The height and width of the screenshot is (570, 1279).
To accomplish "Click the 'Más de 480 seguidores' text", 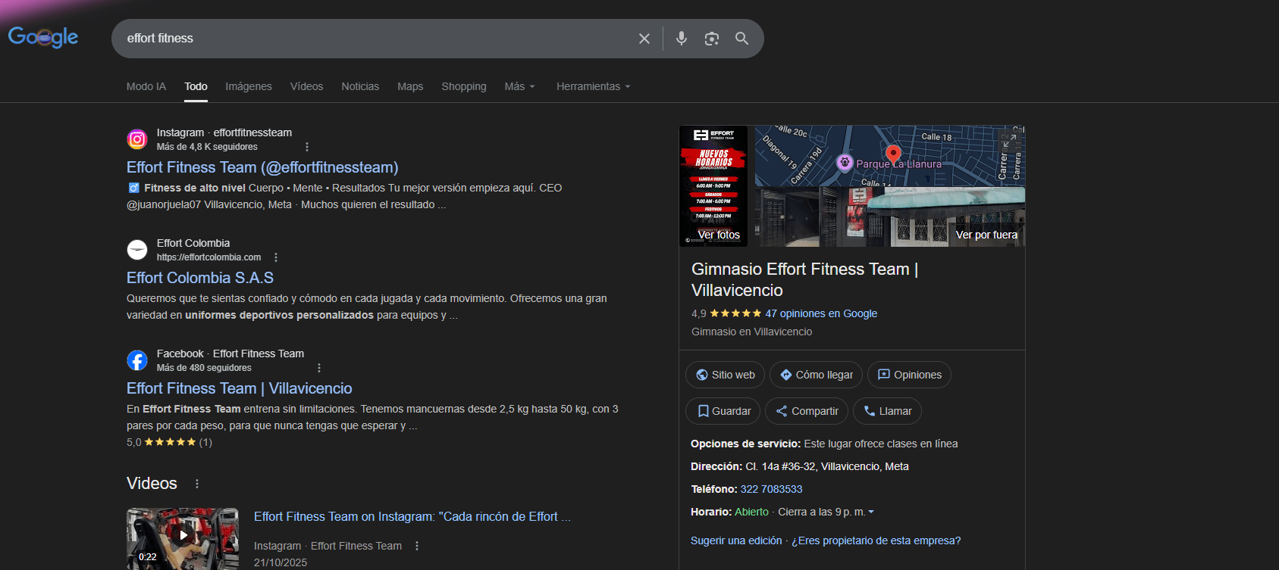I will pyautogui.click(x=204, y=368).
